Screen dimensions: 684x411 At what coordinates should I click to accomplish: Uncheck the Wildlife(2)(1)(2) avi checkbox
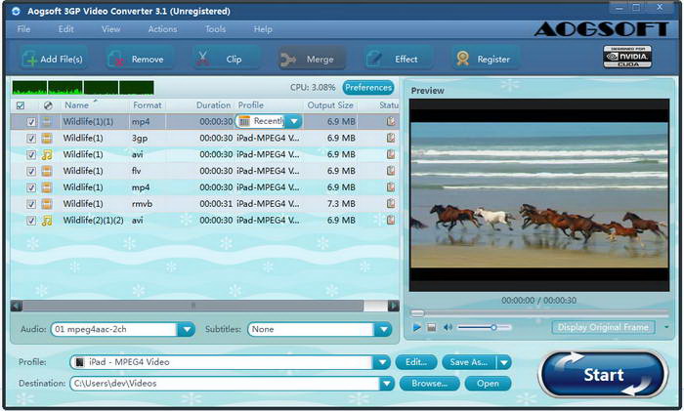coord(31,221)
